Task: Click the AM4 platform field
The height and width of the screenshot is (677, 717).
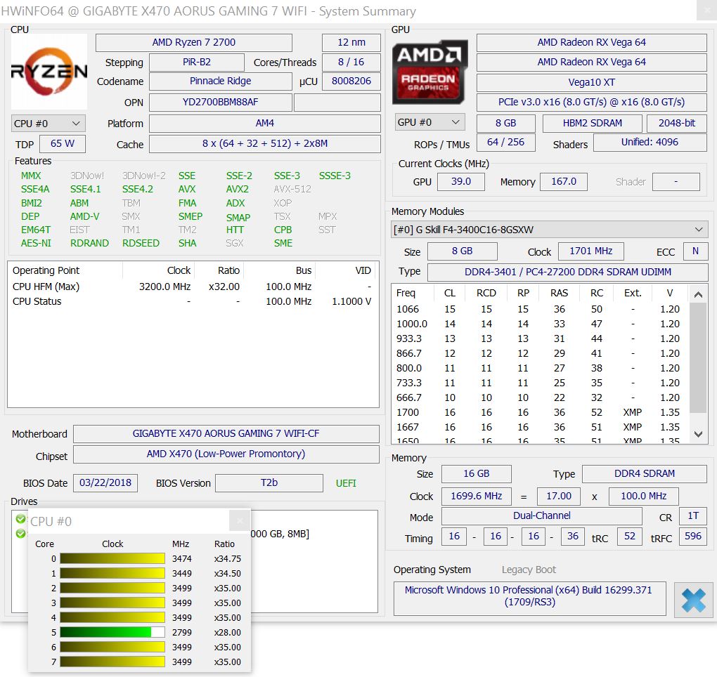Action: coord(265,124)
